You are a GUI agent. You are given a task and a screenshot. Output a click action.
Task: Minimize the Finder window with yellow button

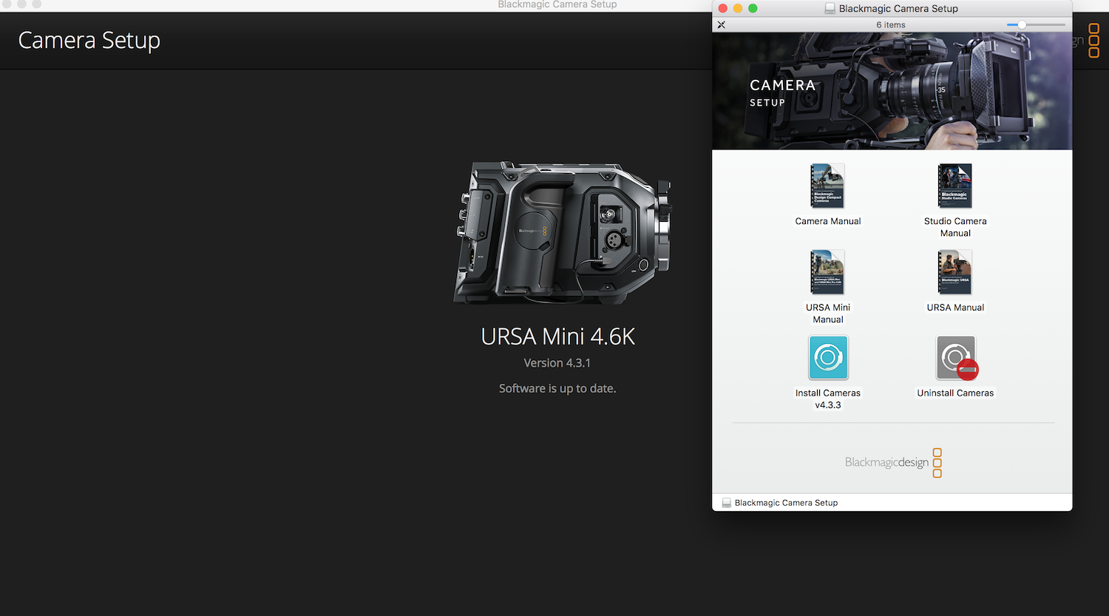tap(738, 9)
